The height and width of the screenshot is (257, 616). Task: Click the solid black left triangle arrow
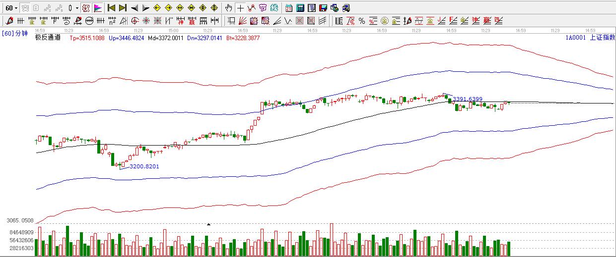point(134,8)
